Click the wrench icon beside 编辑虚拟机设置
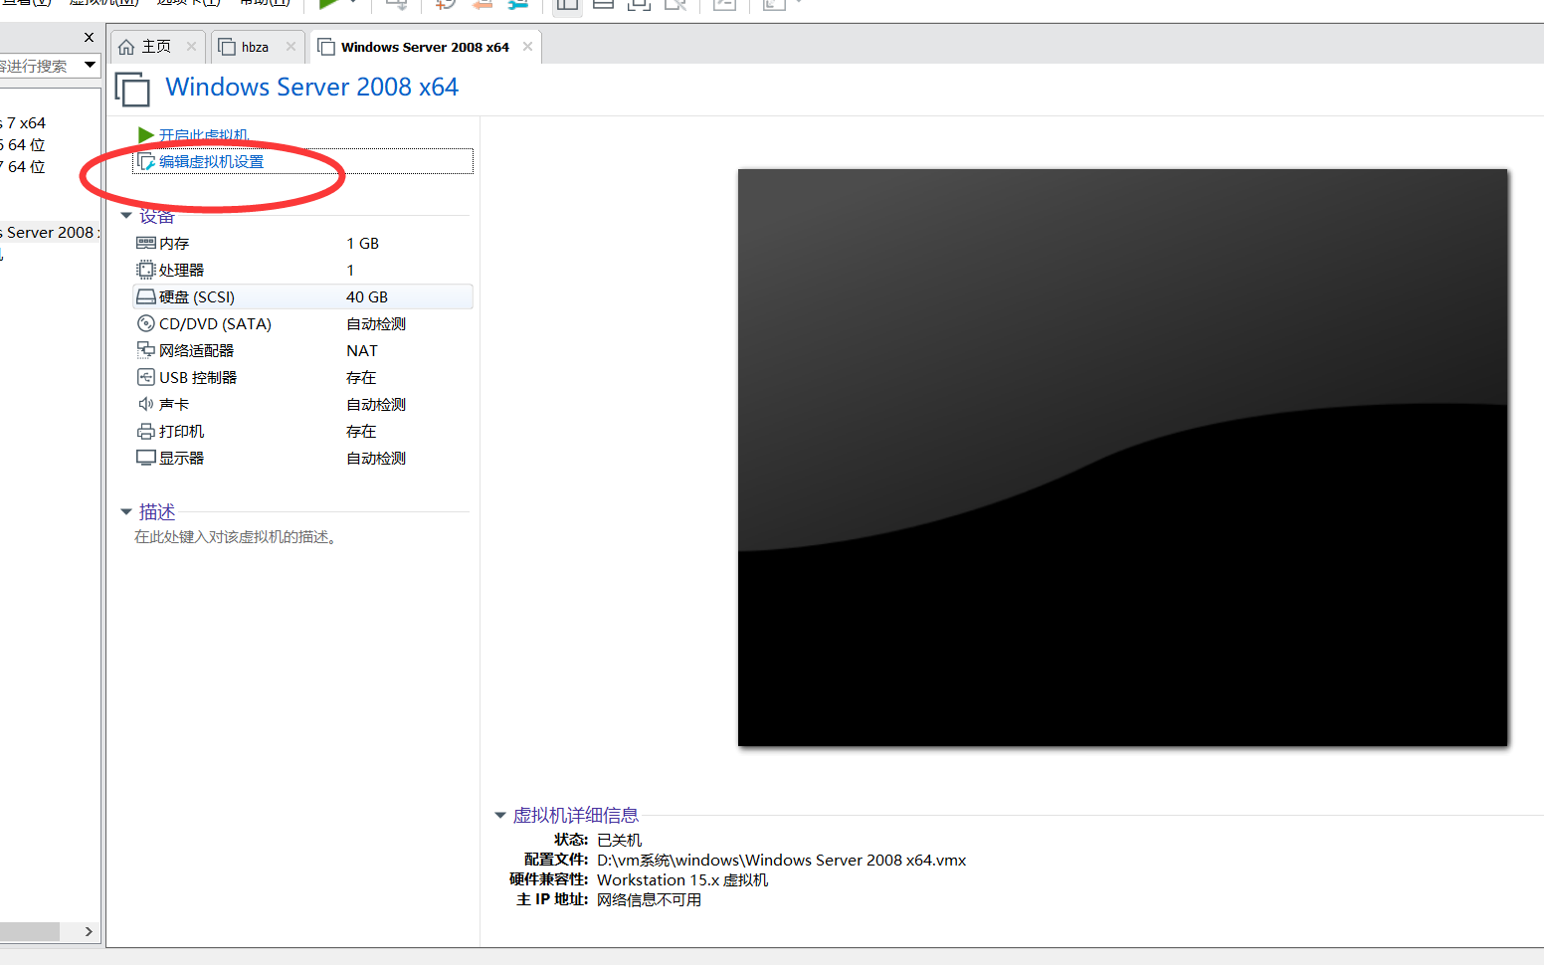 click(x=146, y=161)
